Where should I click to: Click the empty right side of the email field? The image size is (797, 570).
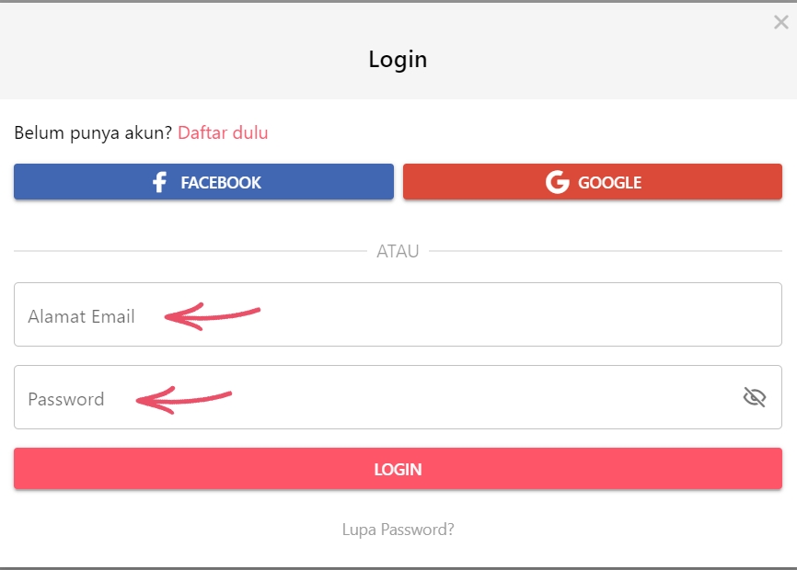point(552,314)
